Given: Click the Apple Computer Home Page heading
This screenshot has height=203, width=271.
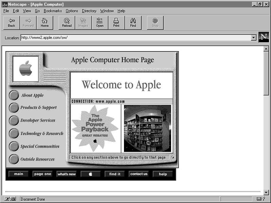Looking at the screenshot, I should [x=112, y=60].
